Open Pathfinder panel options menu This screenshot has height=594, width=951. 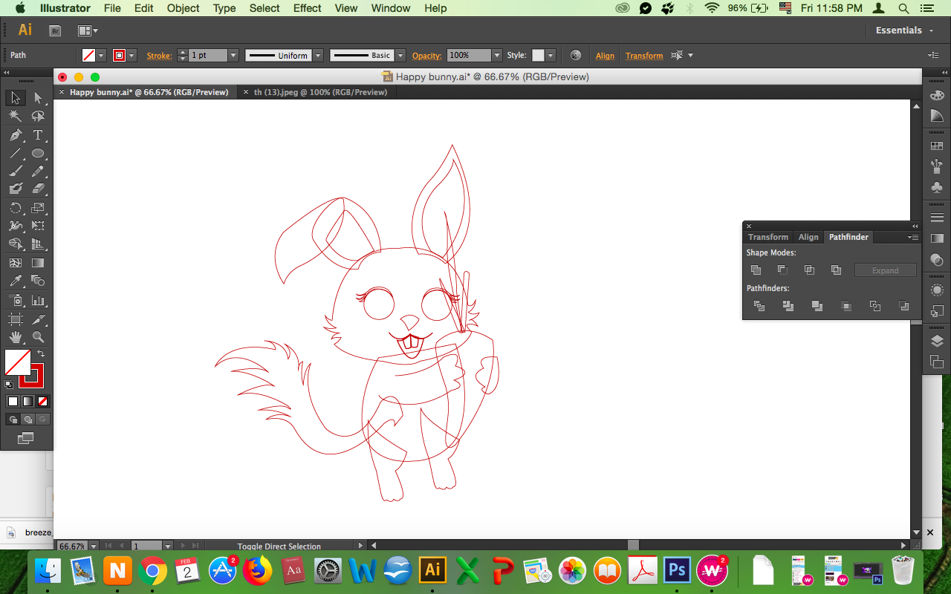[x=913, y=237]
